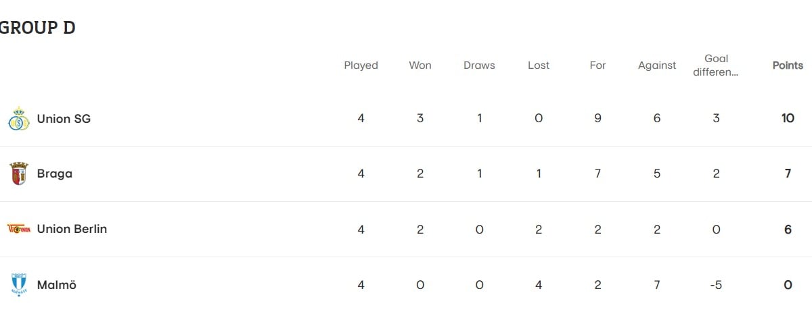The width and height of the screenshot is (812, 316).
Task: Click the Against column header
Action: point(657,65)
